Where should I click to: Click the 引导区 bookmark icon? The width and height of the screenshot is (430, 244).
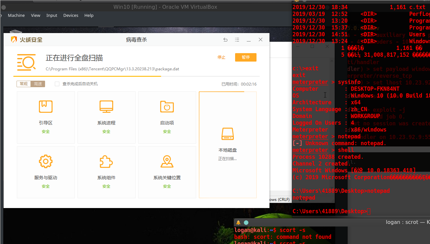[46, 106]
